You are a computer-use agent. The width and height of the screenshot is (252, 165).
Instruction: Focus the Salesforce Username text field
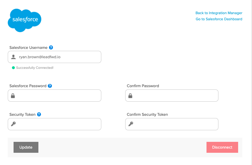click(x=55, y=57)
